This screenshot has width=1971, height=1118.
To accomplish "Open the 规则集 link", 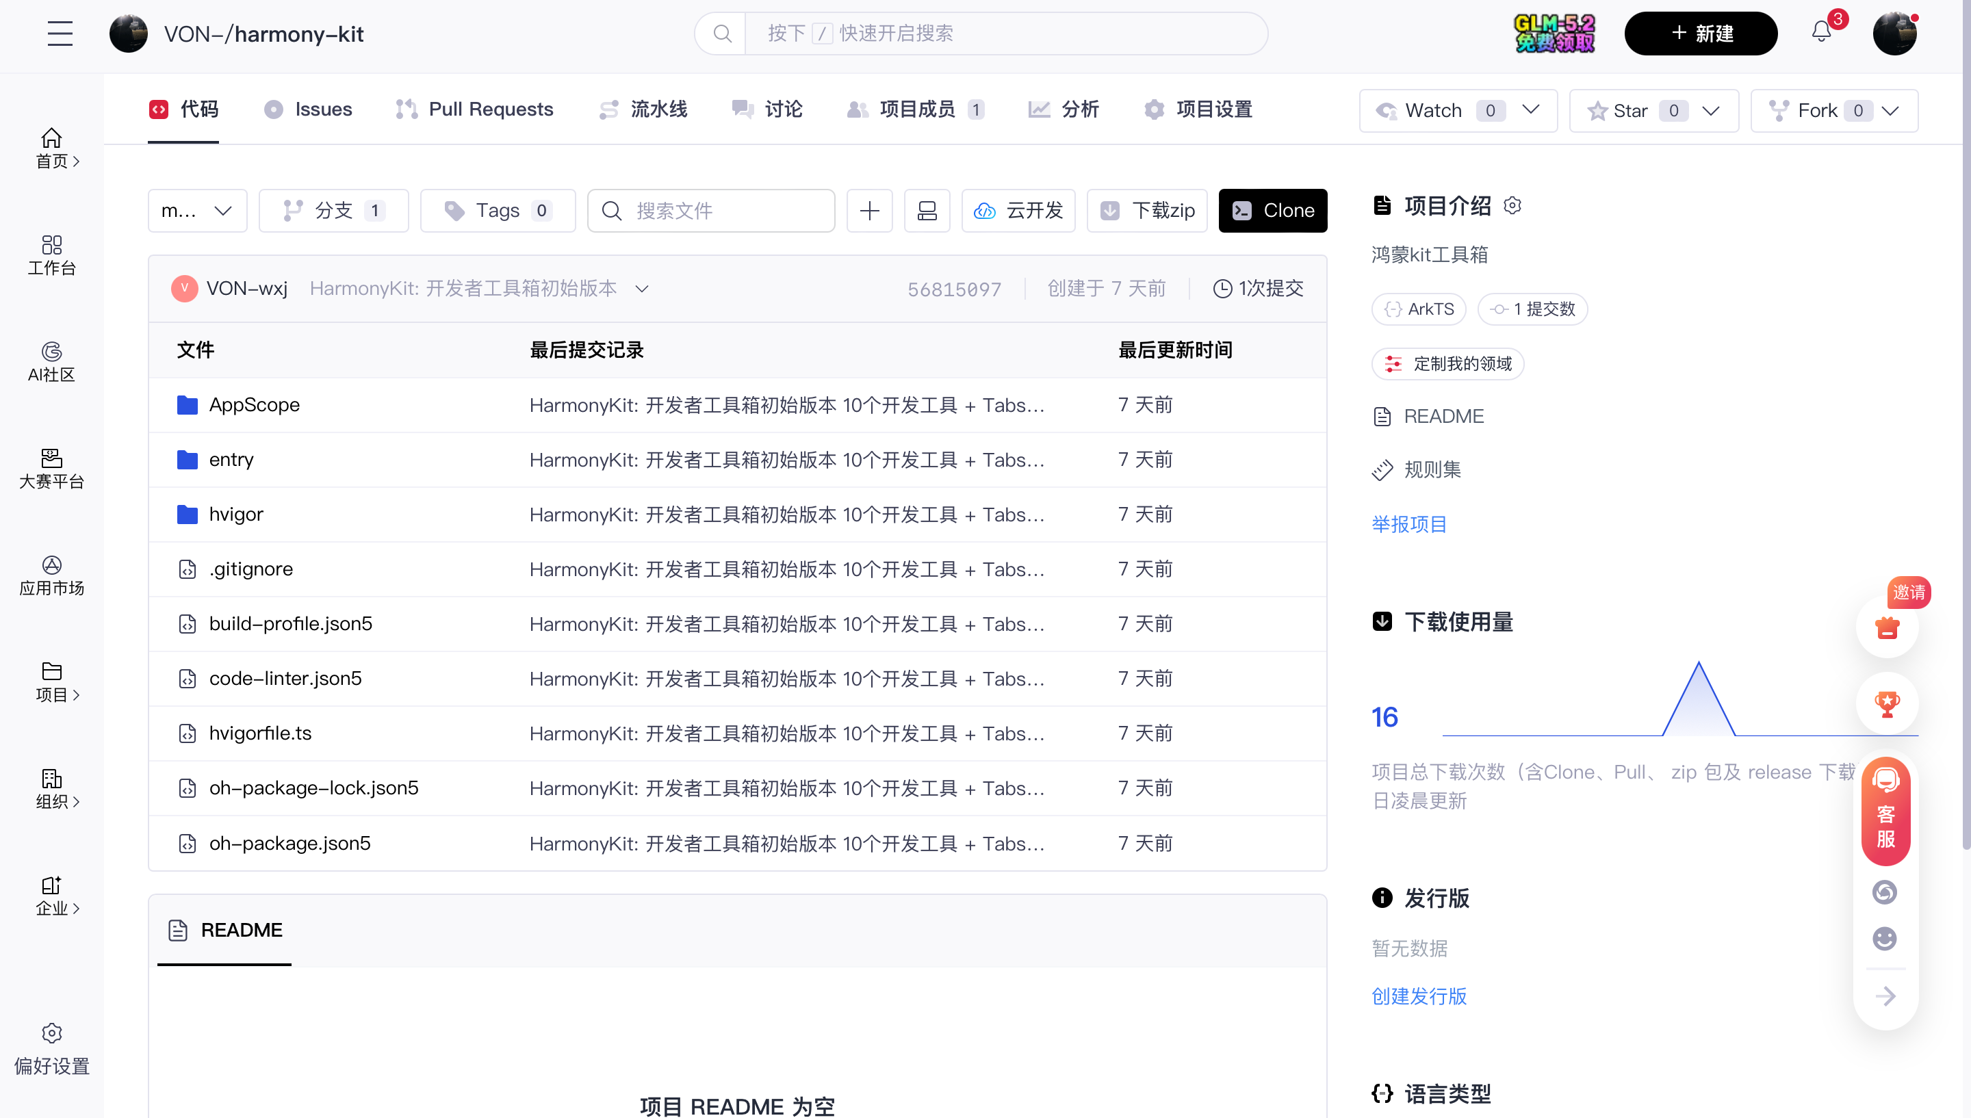I will [x=1417, y=469].
